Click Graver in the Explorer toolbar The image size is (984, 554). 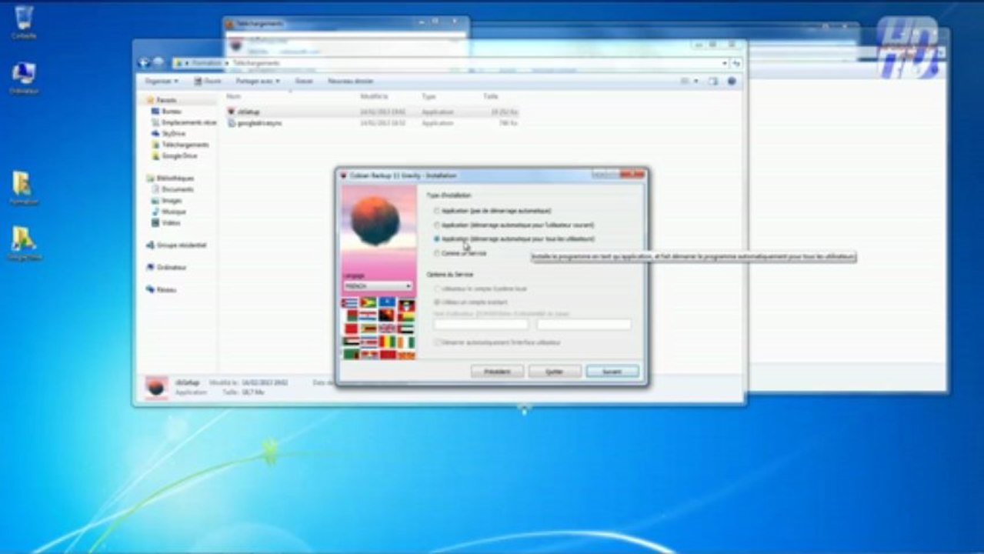304,81
